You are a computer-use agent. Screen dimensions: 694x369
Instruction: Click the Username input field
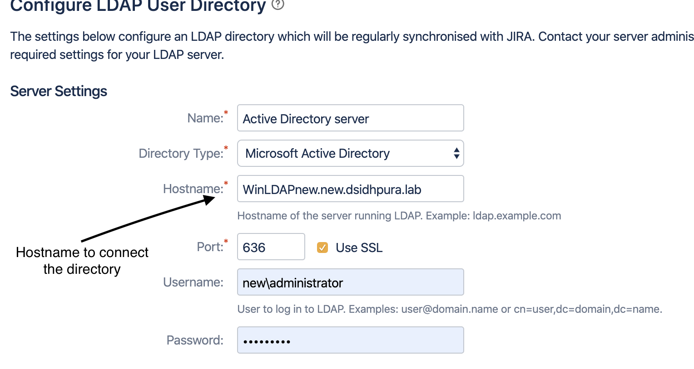coord(350,282)
